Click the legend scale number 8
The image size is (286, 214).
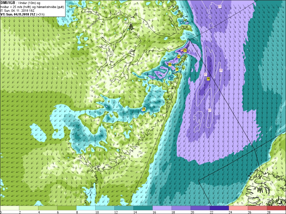coord(77,212)
